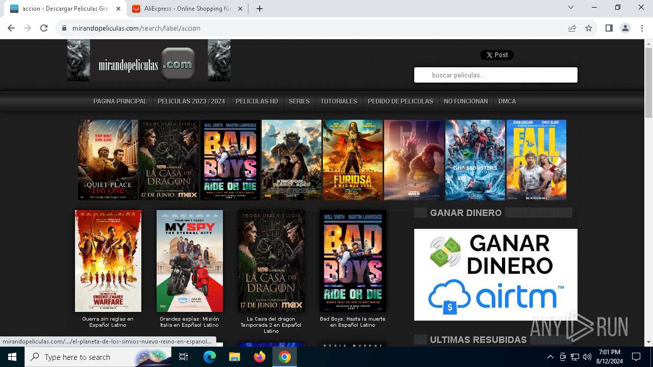Click the Ganar Dinero airtm banner

[496, 275]
